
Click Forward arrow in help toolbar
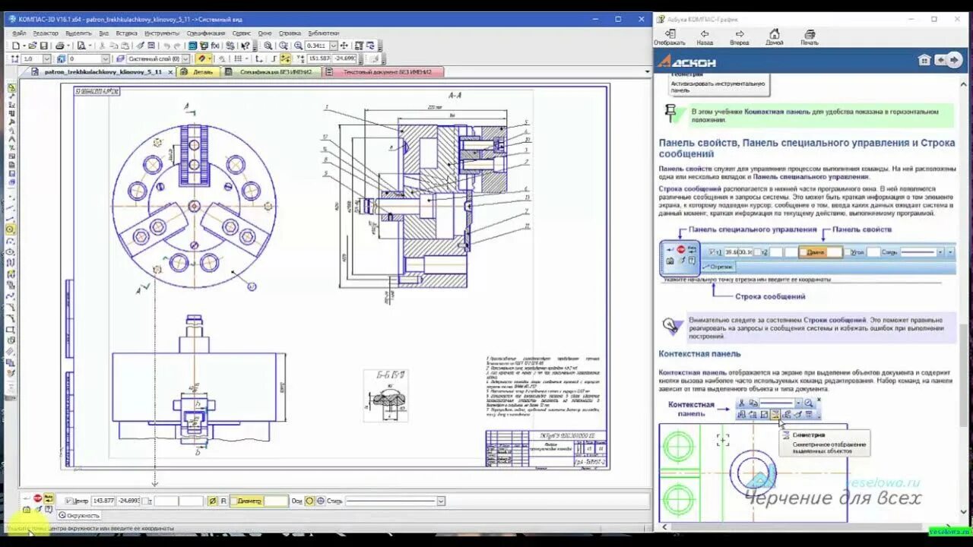739,37
